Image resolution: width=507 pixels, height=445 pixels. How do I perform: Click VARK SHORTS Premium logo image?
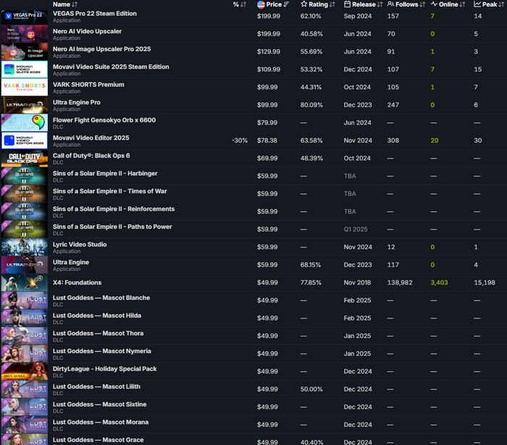(25, 88)
